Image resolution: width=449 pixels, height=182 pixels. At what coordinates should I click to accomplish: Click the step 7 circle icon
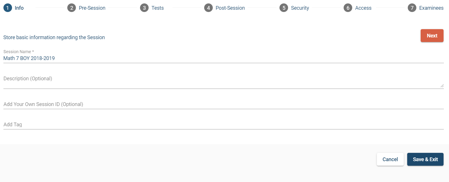tap(412, 8)
